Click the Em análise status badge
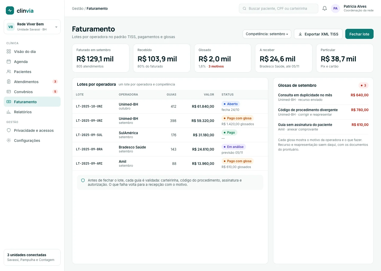 pyautogui.click(x=234, y=147)
